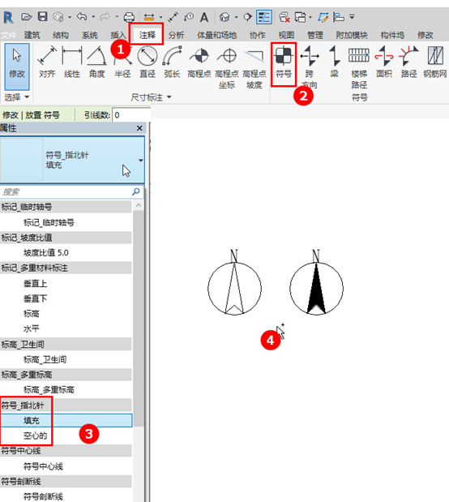Click the 面积 area reinforcement symbol tool
449x502 pixels.
(384, 62)
